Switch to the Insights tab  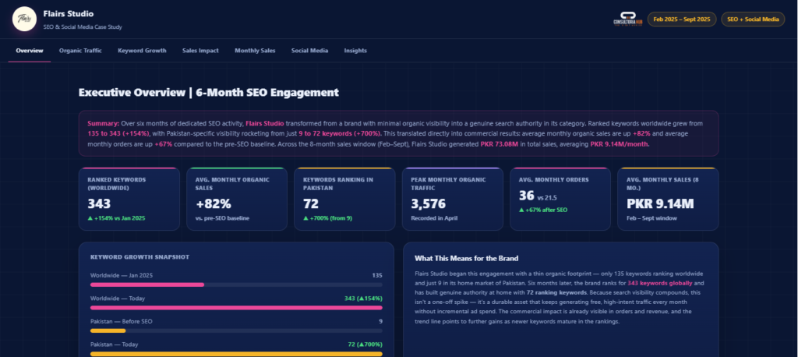point(355,51)
